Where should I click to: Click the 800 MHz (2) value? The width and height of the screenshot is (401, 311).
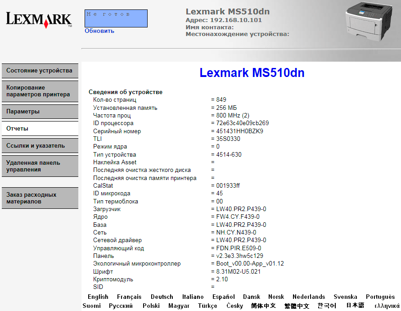[x=233, y=116]
